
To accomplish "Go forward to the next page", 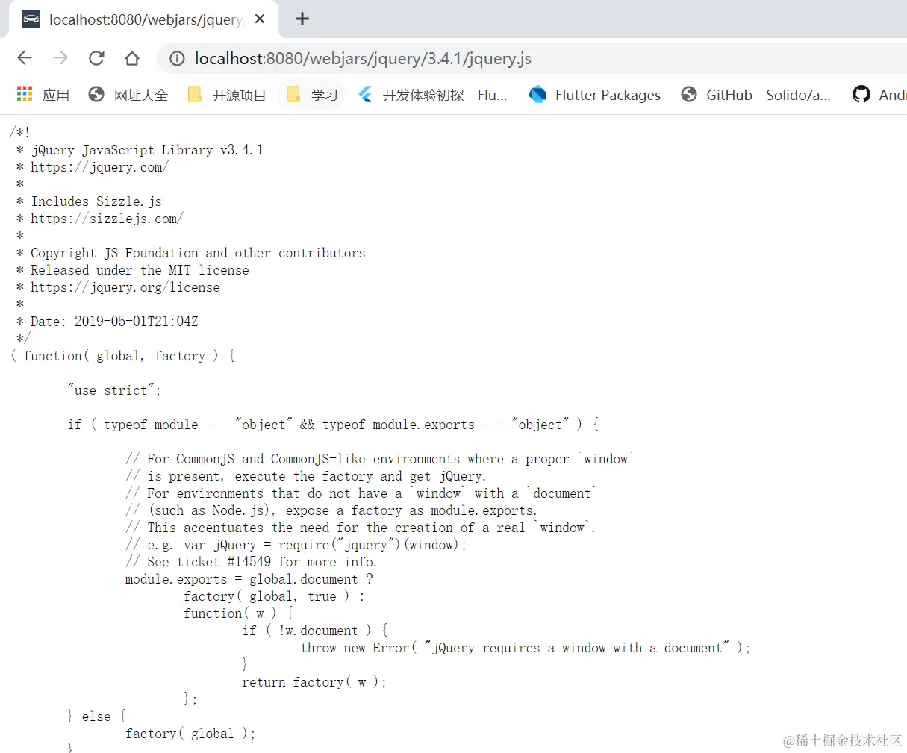I will coord(60,58).
